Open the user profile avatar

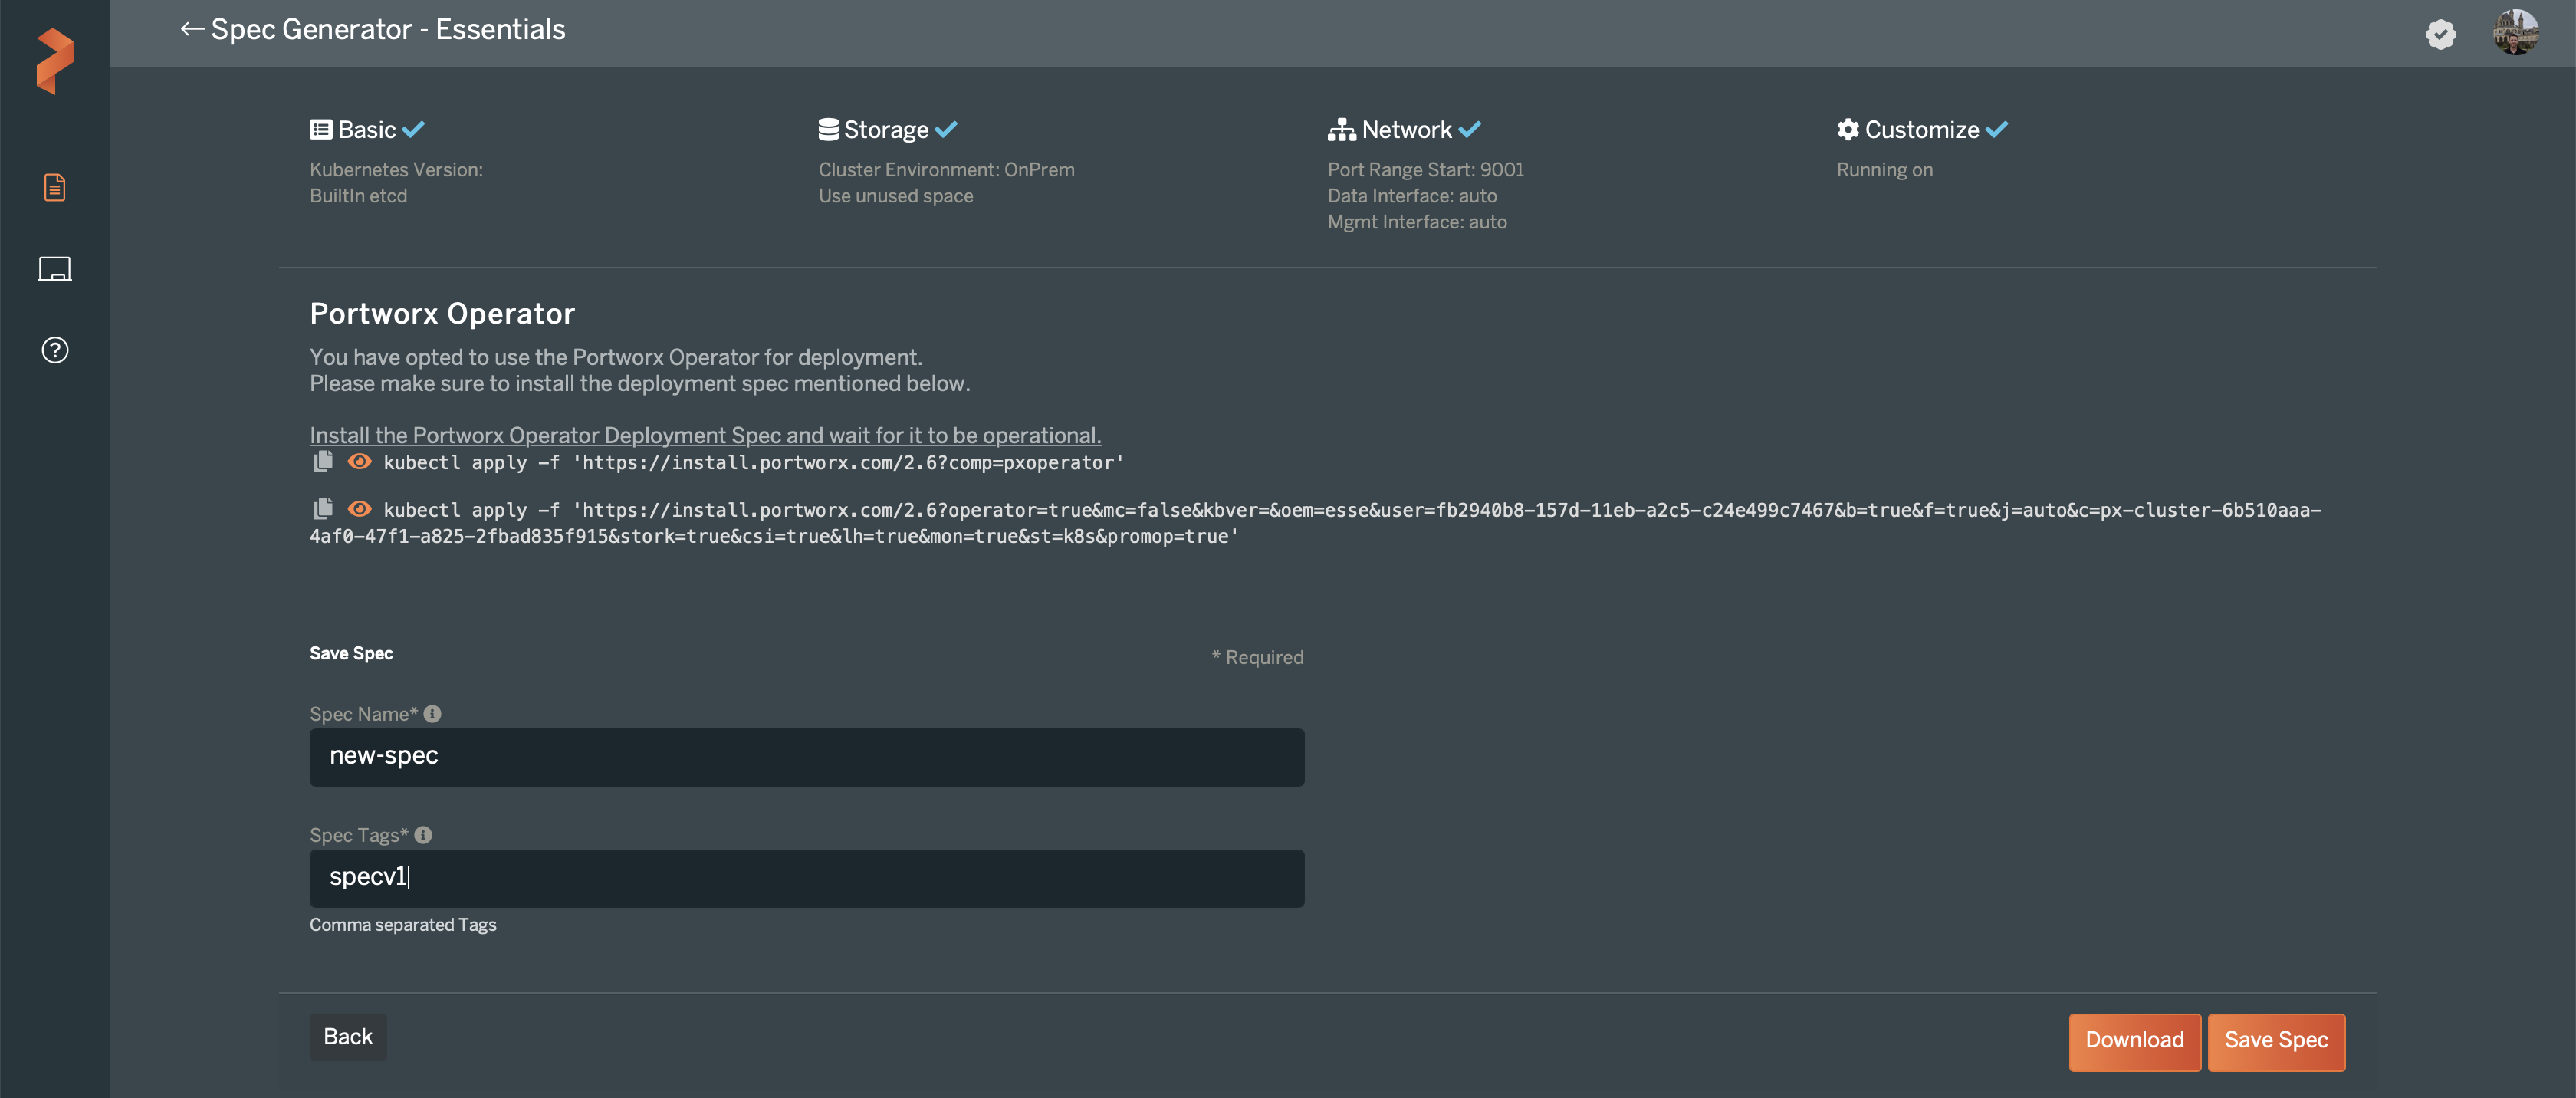(2515, 33)
